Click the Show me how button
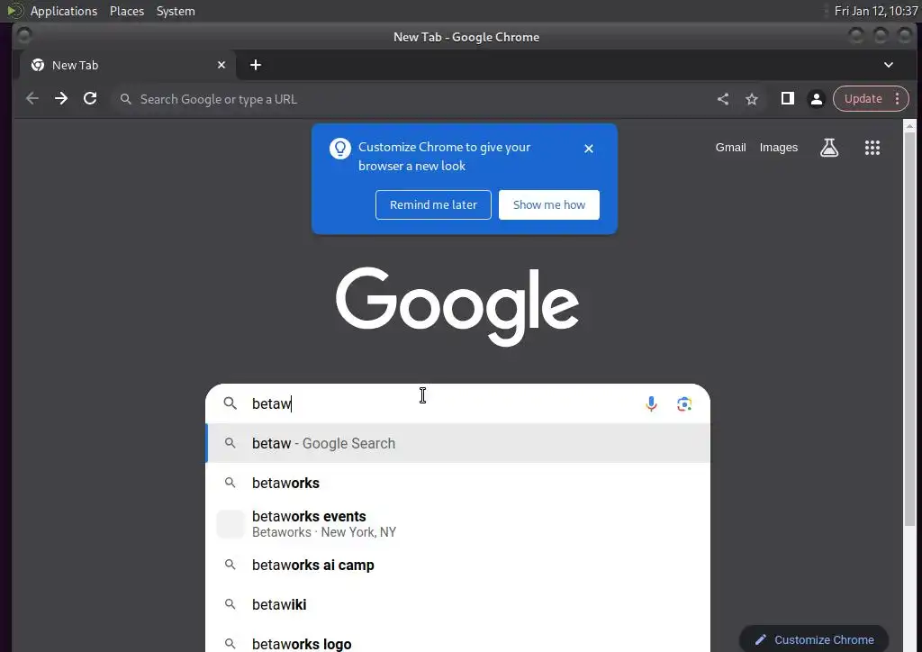Screen dimensions: 922x652 click(549, 204)
